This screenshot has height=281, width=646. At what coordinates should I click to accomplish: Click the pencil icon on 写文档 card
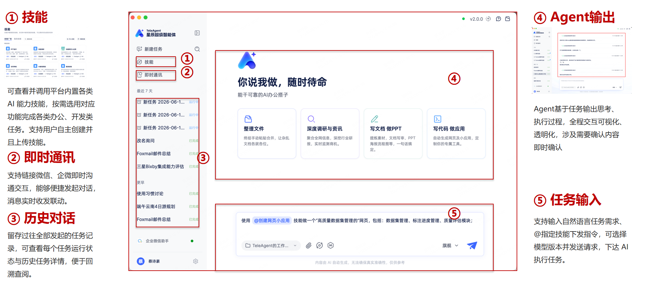click(374, 119)
